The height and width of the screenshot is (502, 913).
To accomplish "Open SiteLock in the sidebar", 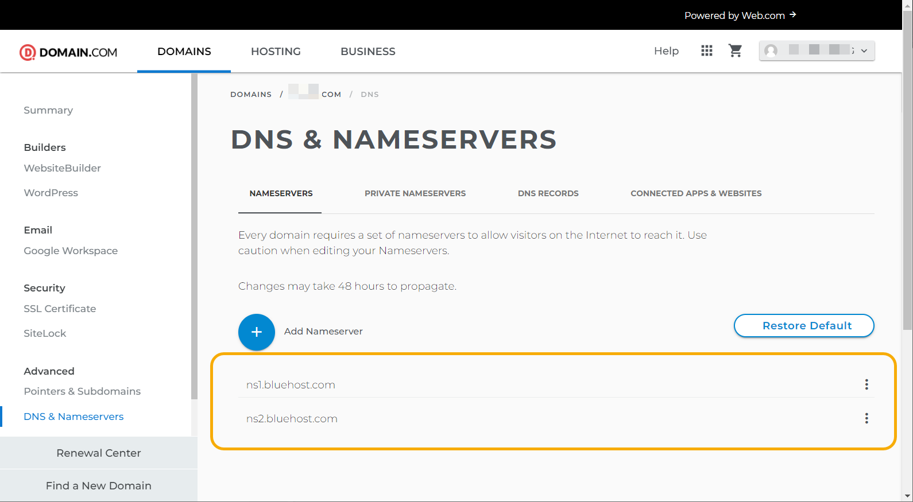I will click(x=45, y=333).
